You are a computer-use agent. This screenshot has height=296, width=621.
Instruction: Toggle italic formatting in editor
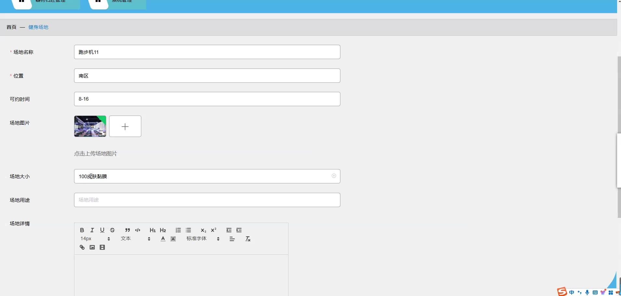point(92,230)
